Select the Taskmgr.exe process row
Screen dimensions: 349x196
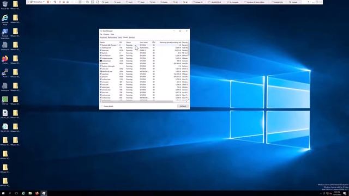[144, 48]
